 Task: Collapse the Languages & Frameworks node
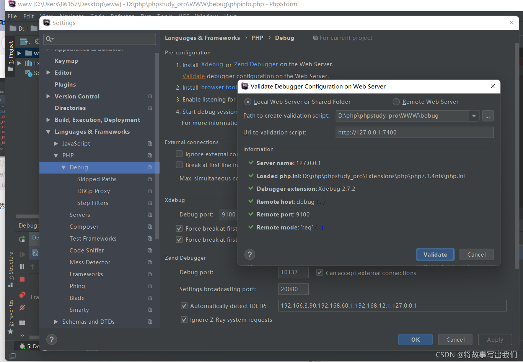click(48, 132)
